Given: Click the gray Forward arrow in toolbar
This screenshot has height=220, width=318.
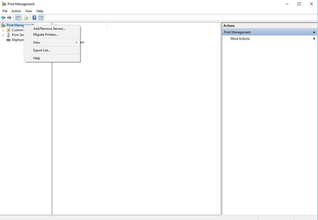Looking at the screenshot, I should tap(9, 18).
